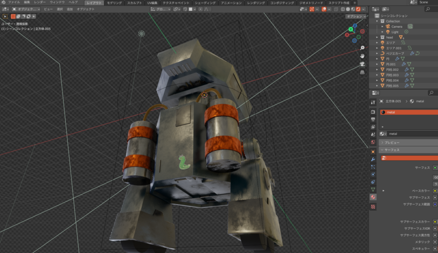Select rendered viewport shading mode
Viewport: 438px width, 253px height.
point(358,9)
